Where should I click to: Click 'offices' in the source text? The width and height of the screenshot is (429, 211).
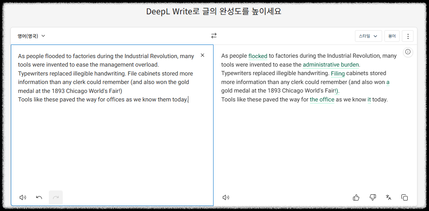pos(116,99)
